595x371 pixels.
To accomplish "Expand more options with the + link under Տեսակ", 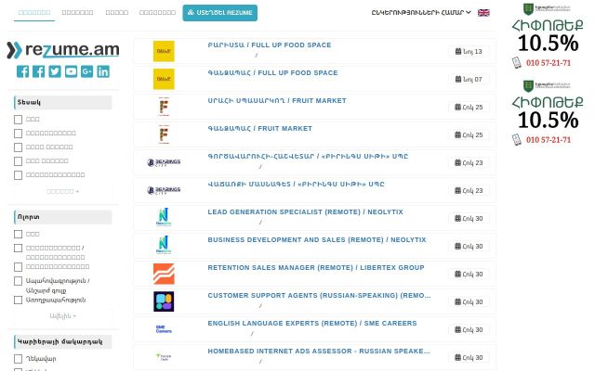I will tap(63, 192).
